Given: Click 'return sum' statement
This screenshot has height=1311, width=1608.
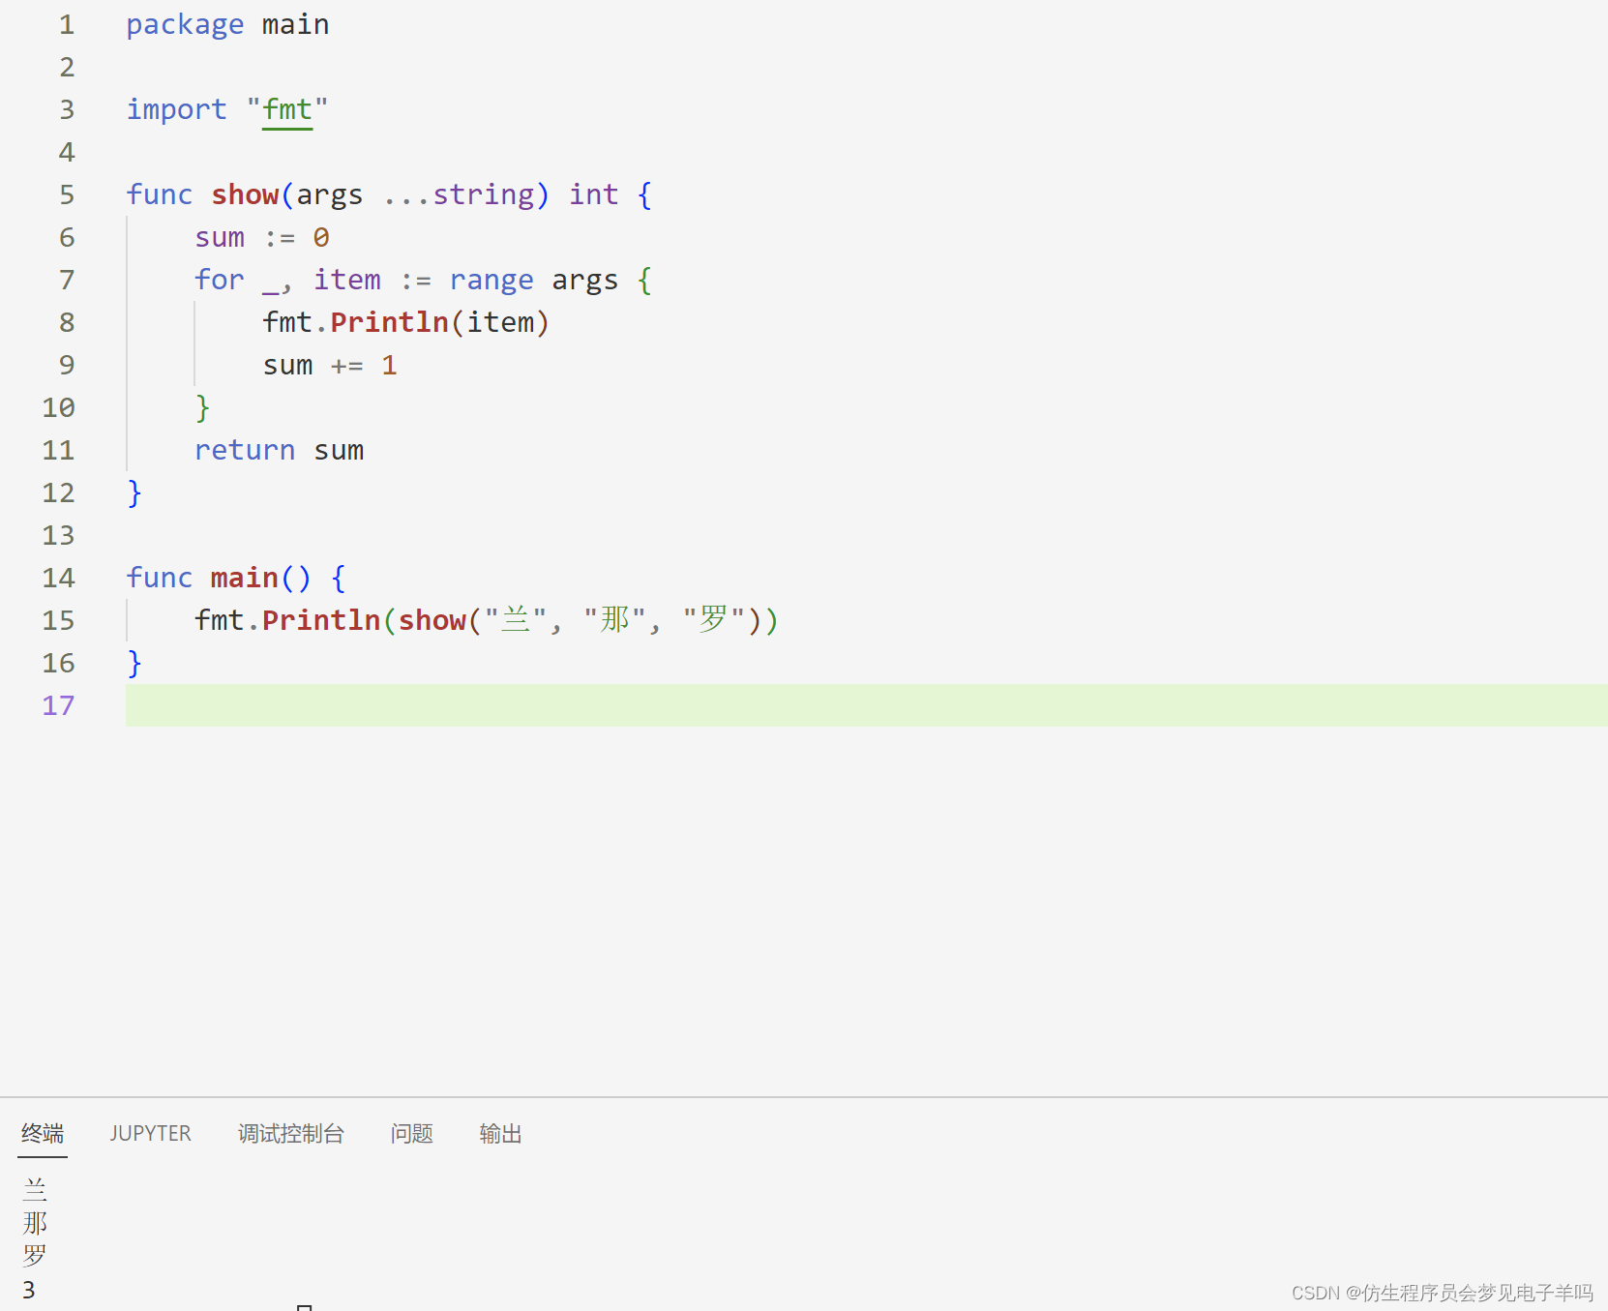Looking at the screenshot, I should click(x=280, y=450).
